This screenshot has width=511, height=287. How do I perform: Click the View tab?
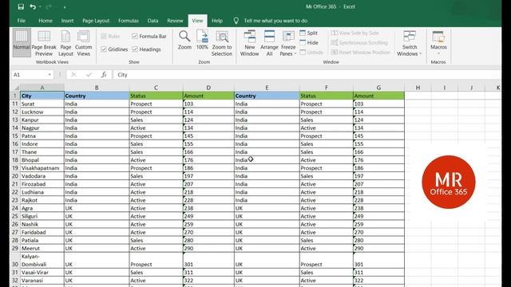[x=197, y=21]
